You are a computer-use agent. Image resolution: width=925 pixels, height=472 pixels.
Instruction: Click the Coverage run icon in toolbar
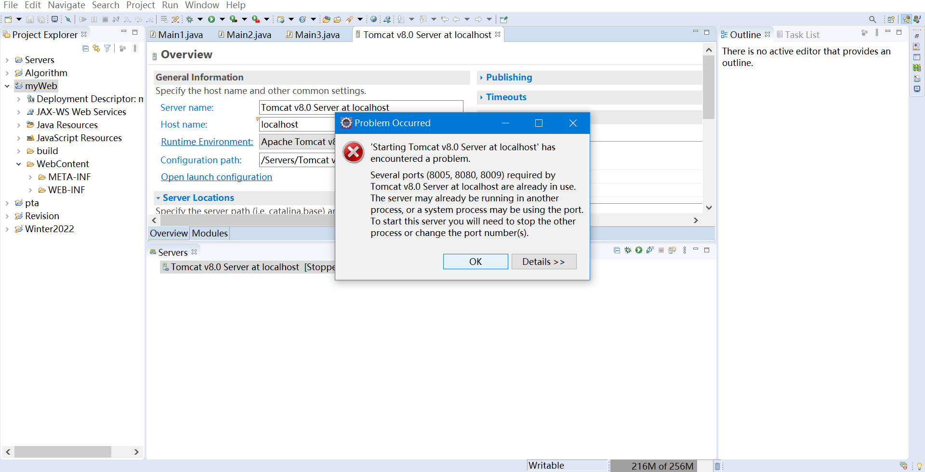tap(234, 19)
